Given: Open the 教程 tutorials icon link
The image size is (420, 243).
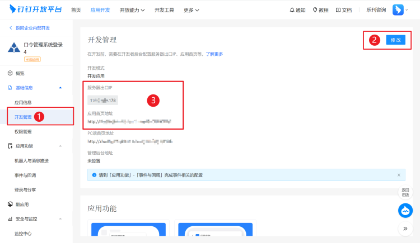Looking at the screenshot, I should click(x=320, y=10).
